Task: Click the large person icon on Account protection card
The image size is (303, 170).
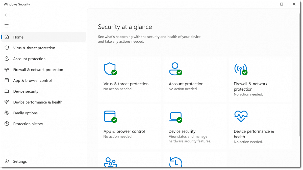Action: [x=175, y=69]
